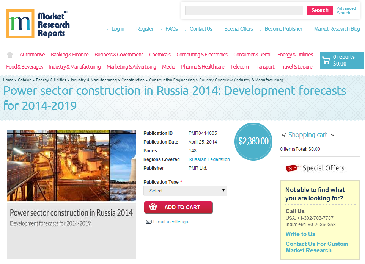The width and height of the screenshot is (365, 264).
Task: Click the Search button
Action: point(319,11)
